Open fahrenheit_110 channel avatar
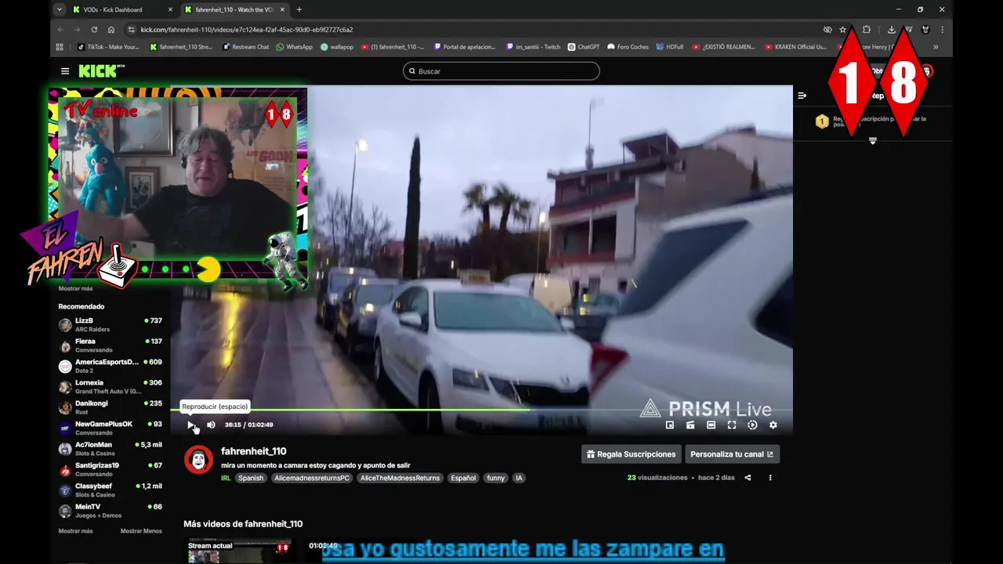 coord(198,460)
